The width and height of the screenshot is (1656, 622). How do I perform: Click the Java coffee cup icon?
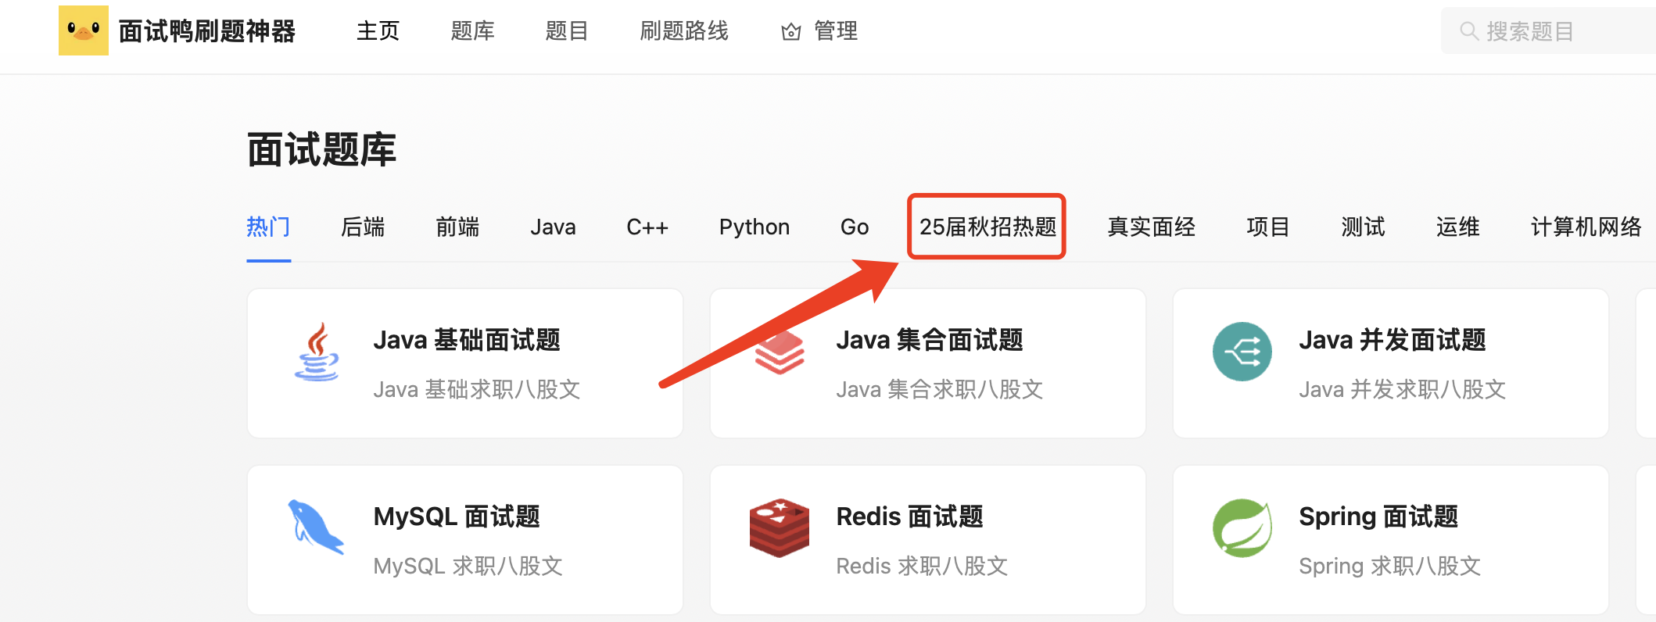[x=317, y=352]
